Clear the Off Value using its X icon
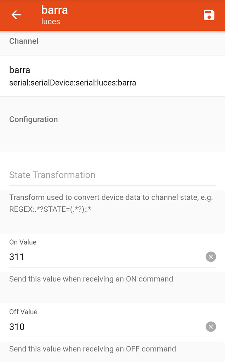This screenshot has width=225, height=362. tap(210, 327)
